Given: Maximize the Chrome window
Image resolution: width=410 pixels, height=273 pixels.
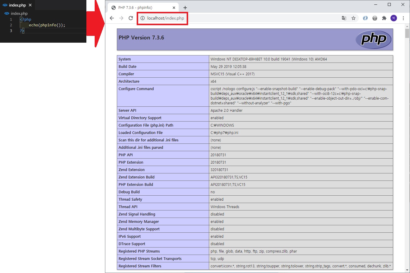Looking at the screenshot, I should pos(389,4).
